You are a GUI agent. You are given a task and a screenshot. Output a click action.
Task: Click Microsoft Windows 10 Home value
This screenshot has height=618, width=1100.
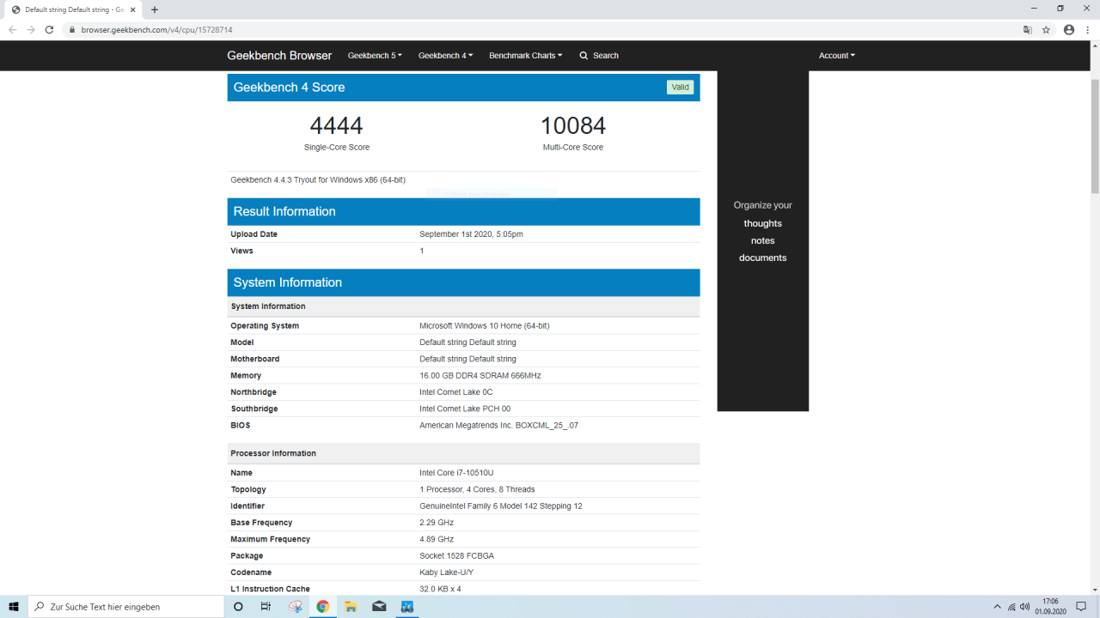tap(485, 326)
